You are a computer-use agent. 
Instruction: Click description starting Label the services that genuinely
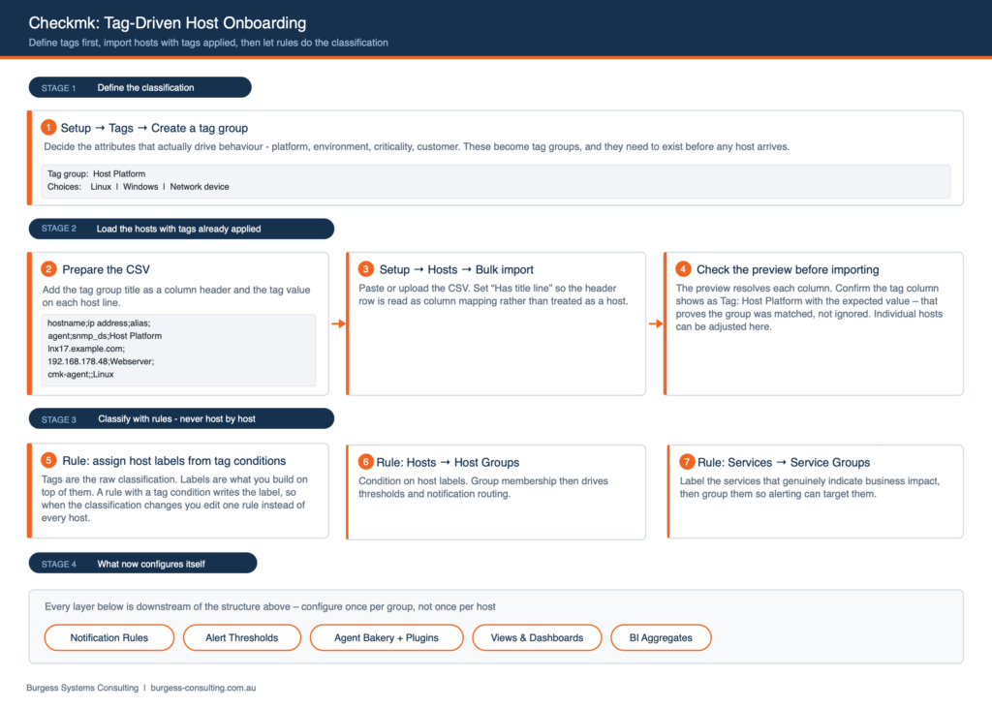[x=810, y=487]
